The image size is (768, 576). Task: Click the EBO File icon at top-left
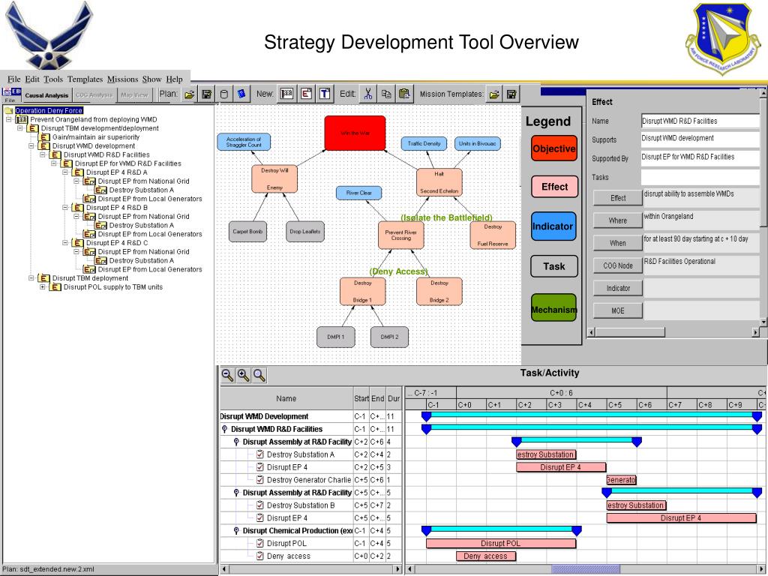click(x=11, y=94)
